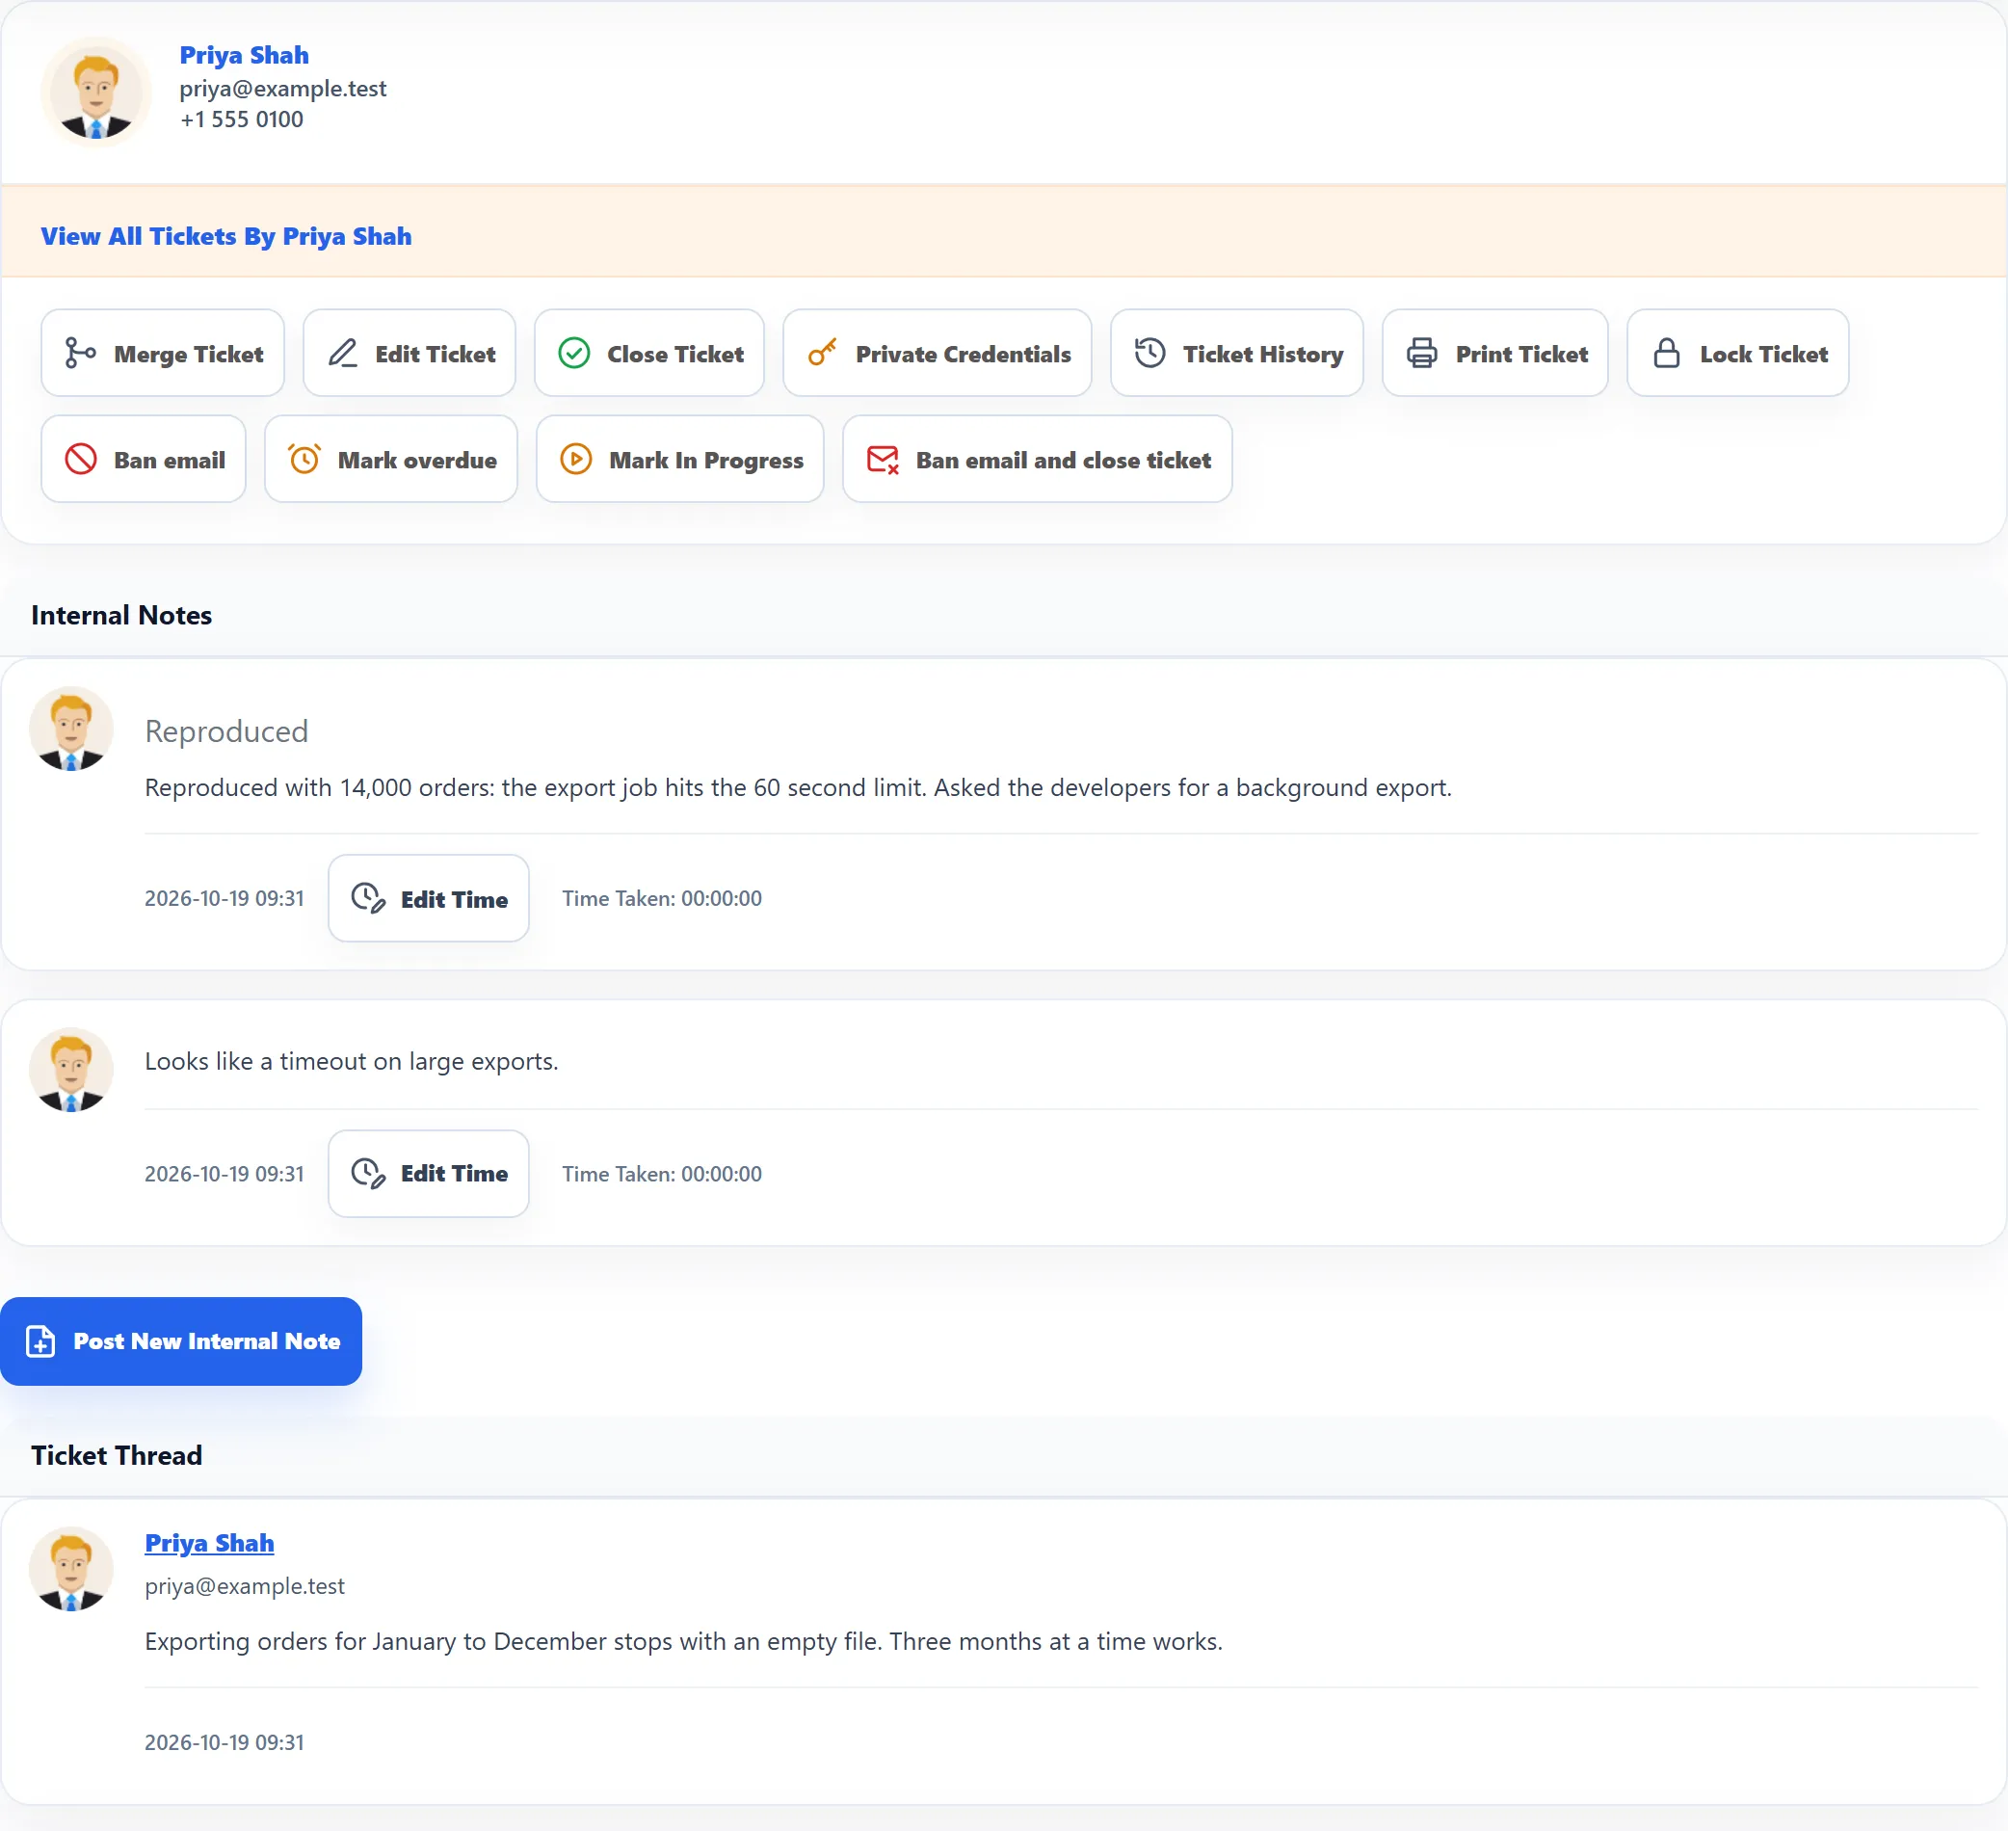Viewport: 2008px width, 1831px height.
Task: Show the Ticket History
Action: (1237, 353)
